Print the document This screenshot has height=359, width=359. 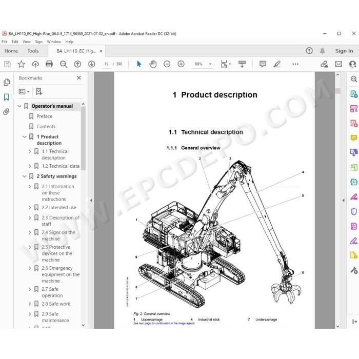click(x=49, y=64)
